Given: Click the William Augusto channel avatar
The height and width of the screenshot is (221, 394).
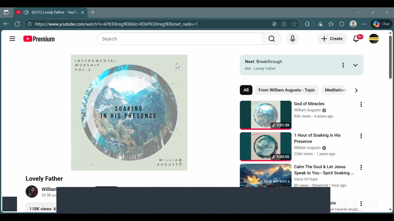Looking at the screenshot, I should pos(32,192).
